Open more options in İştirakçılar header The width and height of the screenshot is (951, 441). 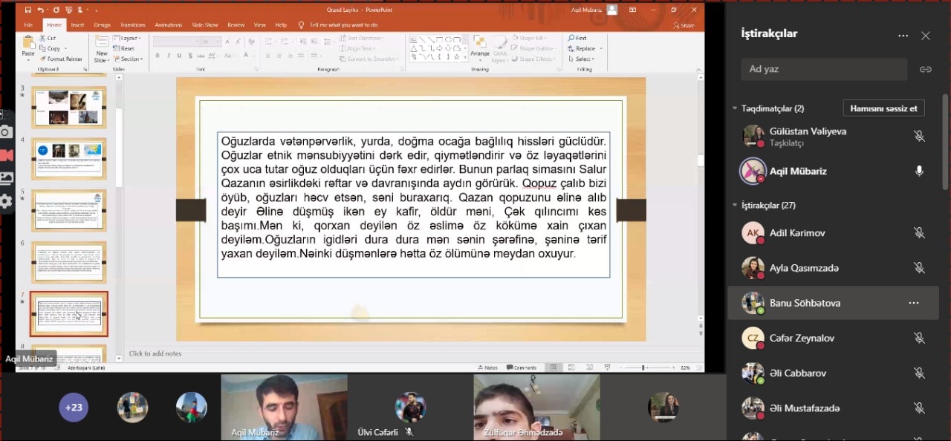pyautogui.click(x=903, y=36)
